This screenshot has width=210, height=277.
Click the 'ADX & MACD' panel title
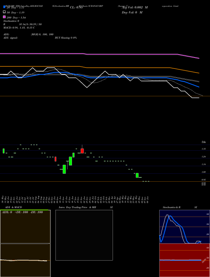(13, 207)
